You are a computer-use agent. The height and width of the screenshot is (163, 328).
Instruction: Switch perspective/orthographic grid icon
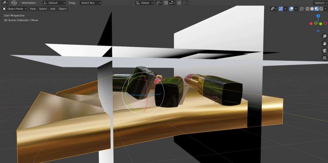tap(324, 57)
